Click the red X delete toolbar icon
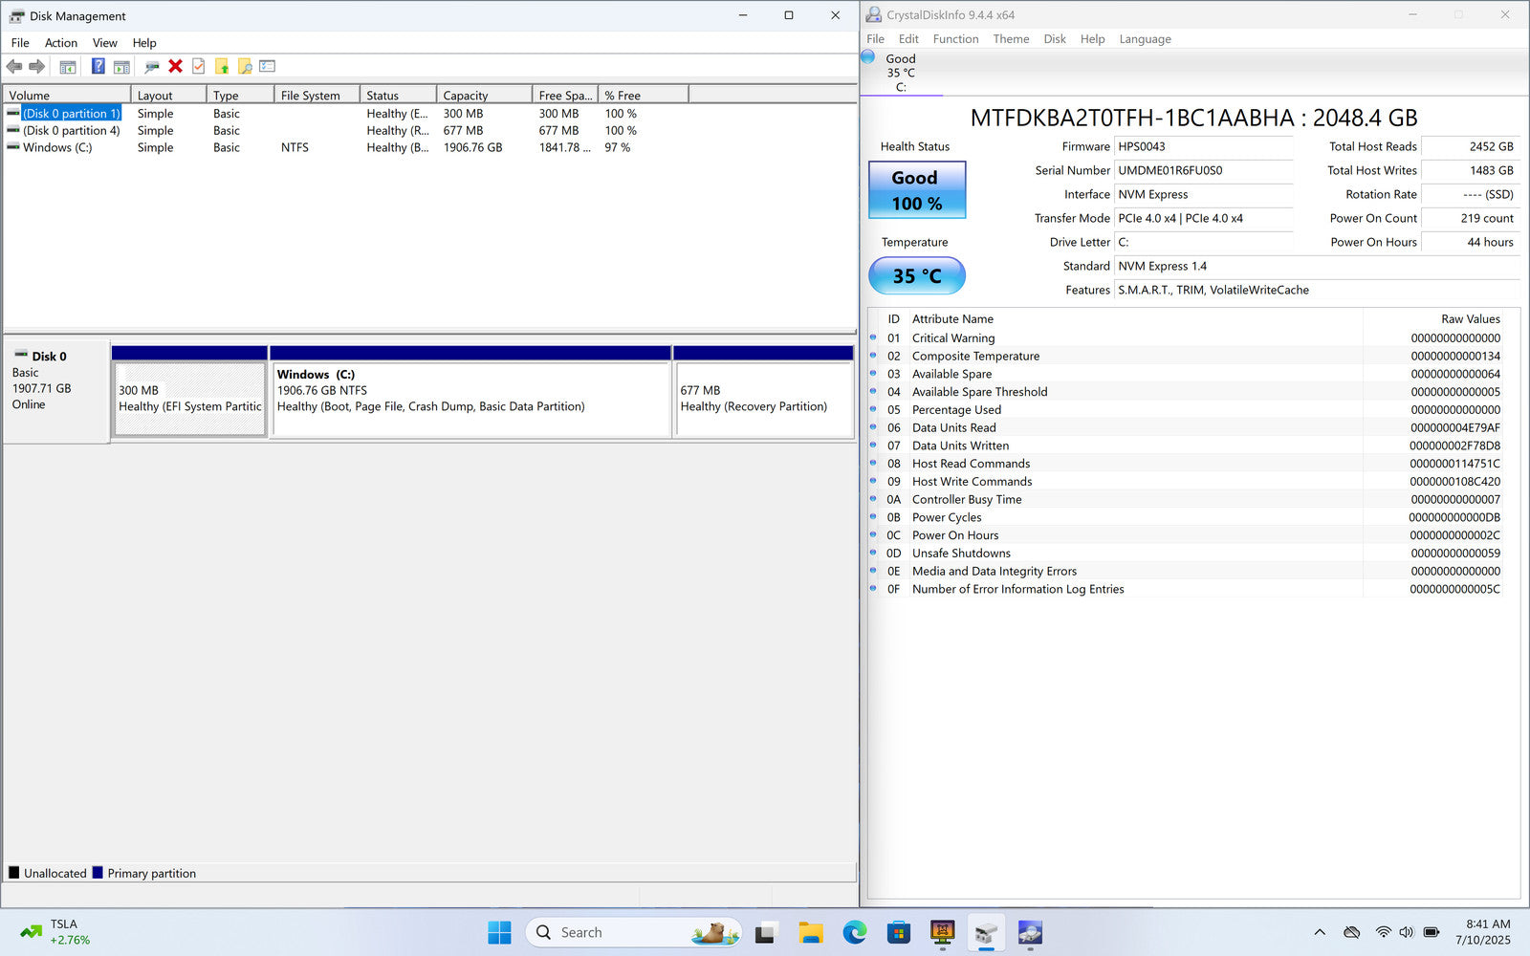 click(x=175, y=66)
